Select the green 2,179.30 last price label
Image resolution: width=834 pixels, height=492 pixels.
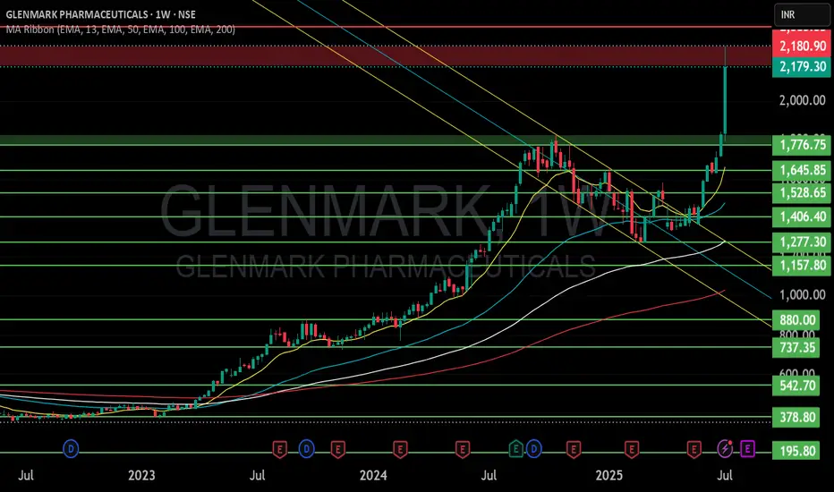(802, 66)
